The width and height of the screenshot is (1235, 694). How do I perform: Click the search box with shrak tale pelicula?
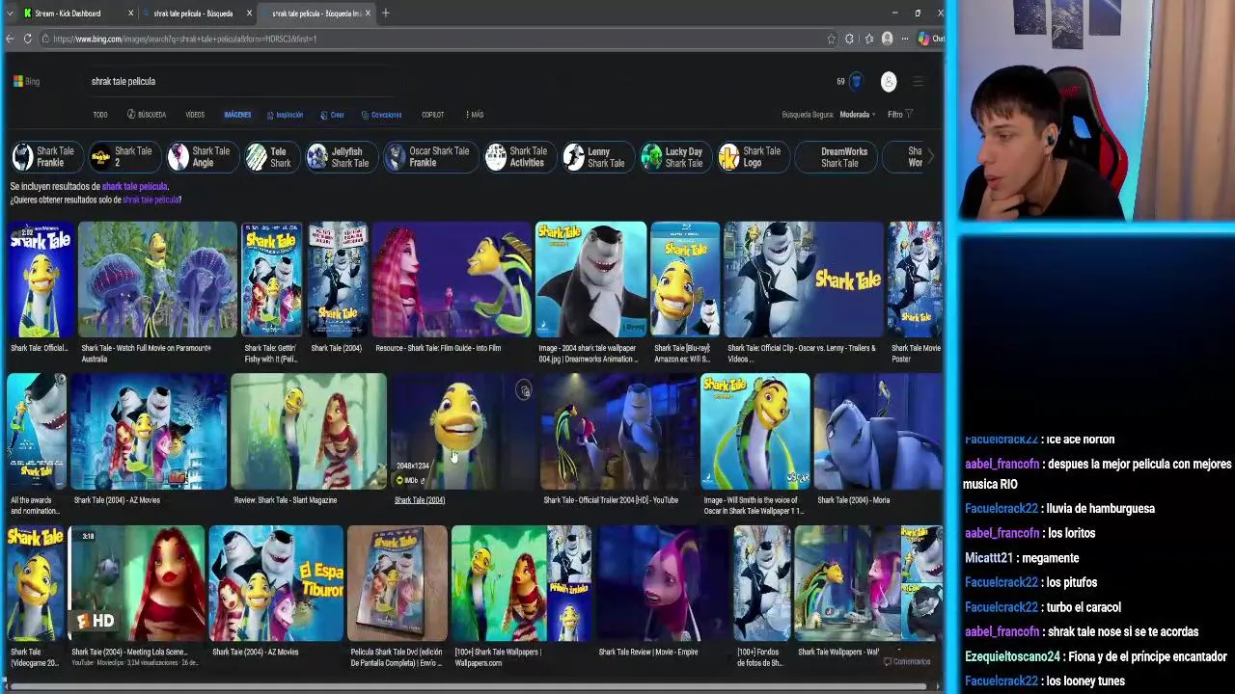[241, 82]
